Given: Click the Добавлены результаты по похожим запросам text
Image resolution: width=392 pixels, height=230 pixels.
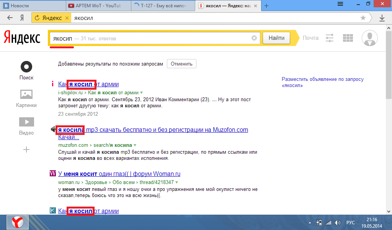Looking at the screenshot, I should coord(111,64).
